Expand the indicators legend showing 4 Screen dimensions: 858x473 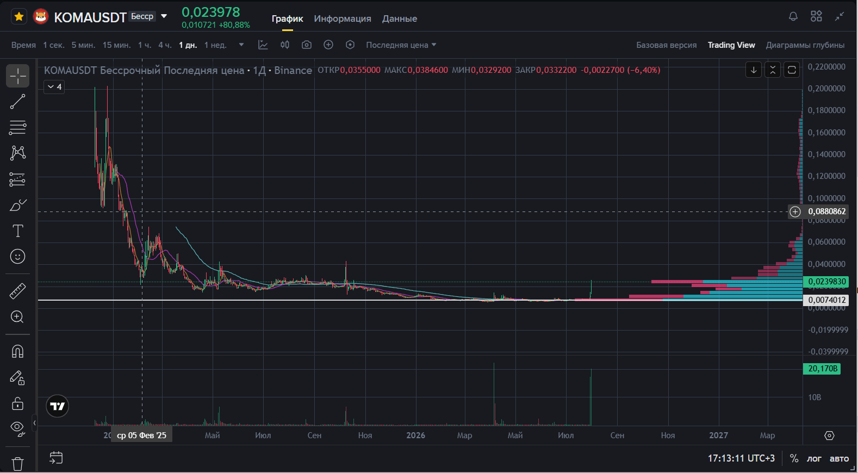click(54, 86)
